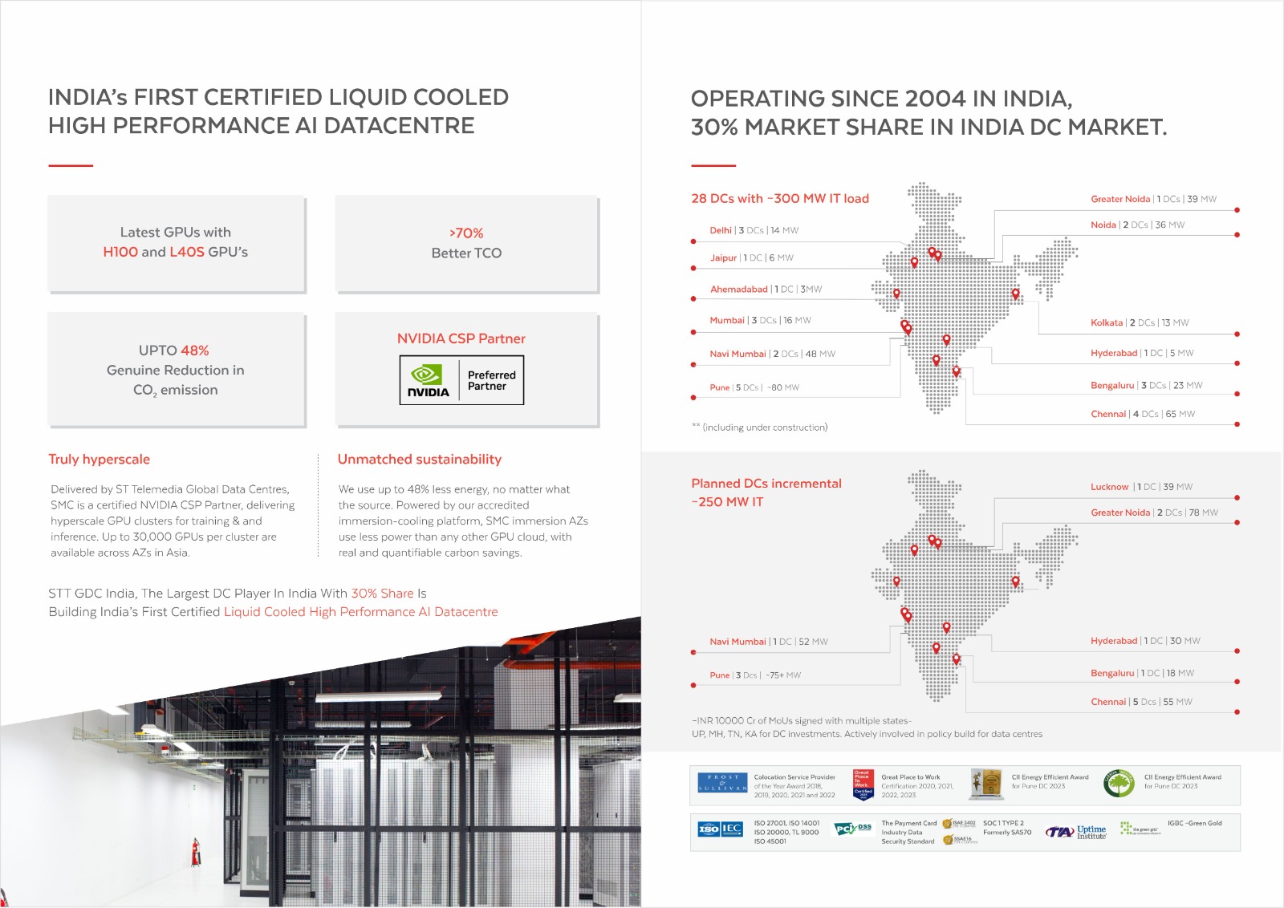The height and width of the screenshot is (908, 1284).
Task: Click the Frost & Sullivan logo
Action: coord(722,783)
